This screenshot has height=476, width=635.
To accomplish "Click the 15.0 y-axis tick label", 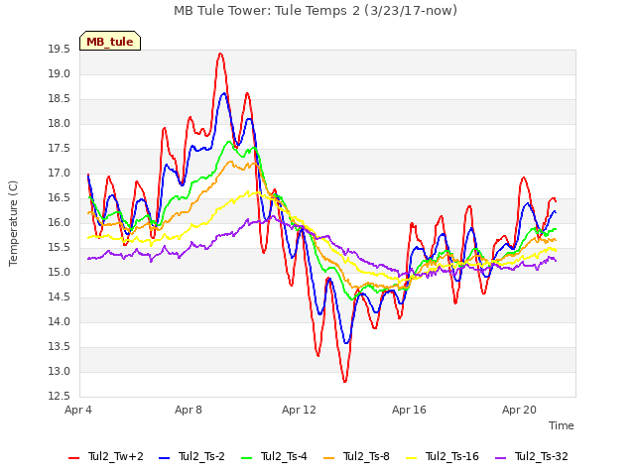I will click(x=60, y=273).
